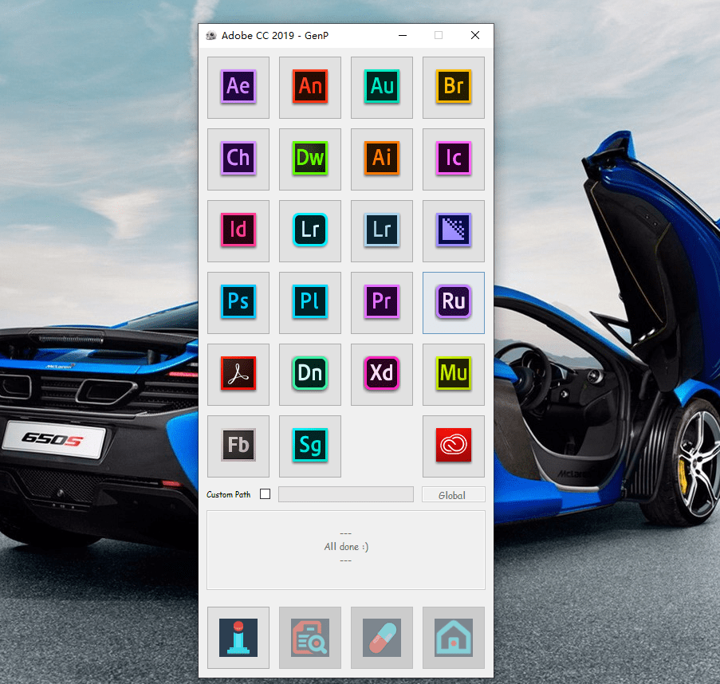Click the home icon button

[453, 637]
